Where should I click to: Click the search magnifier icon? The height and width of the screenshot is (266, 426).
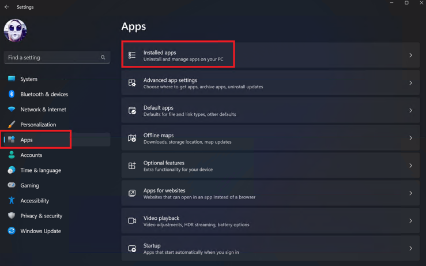click(x=103, y=58)
